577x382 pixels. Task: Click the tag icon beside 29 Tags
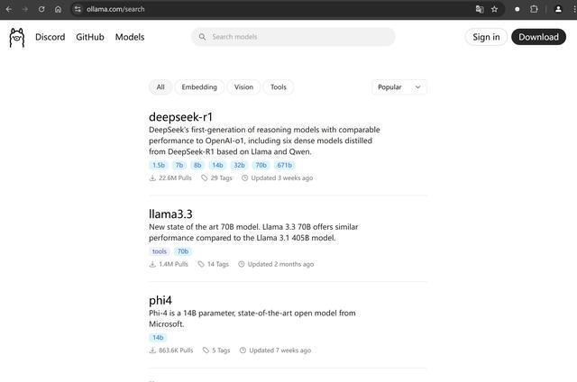pyautogui.click(x=205, y=178)
